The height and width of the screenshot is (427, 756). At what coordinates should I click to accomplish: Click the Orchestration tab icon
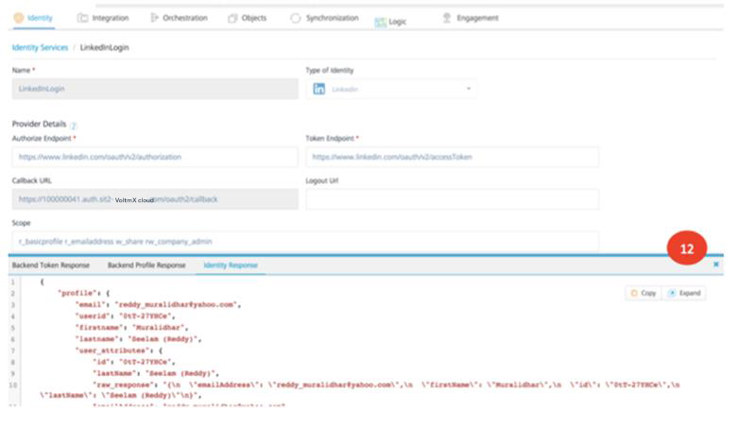155,18
